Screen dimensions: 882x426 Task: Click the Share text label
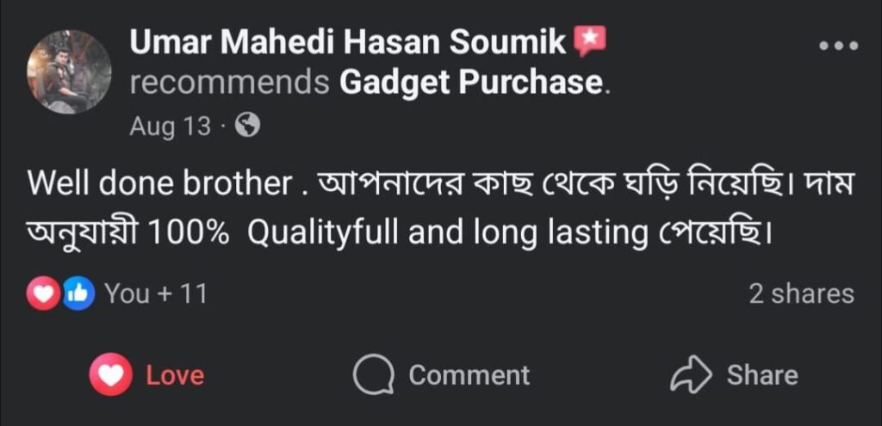point(761,375)
